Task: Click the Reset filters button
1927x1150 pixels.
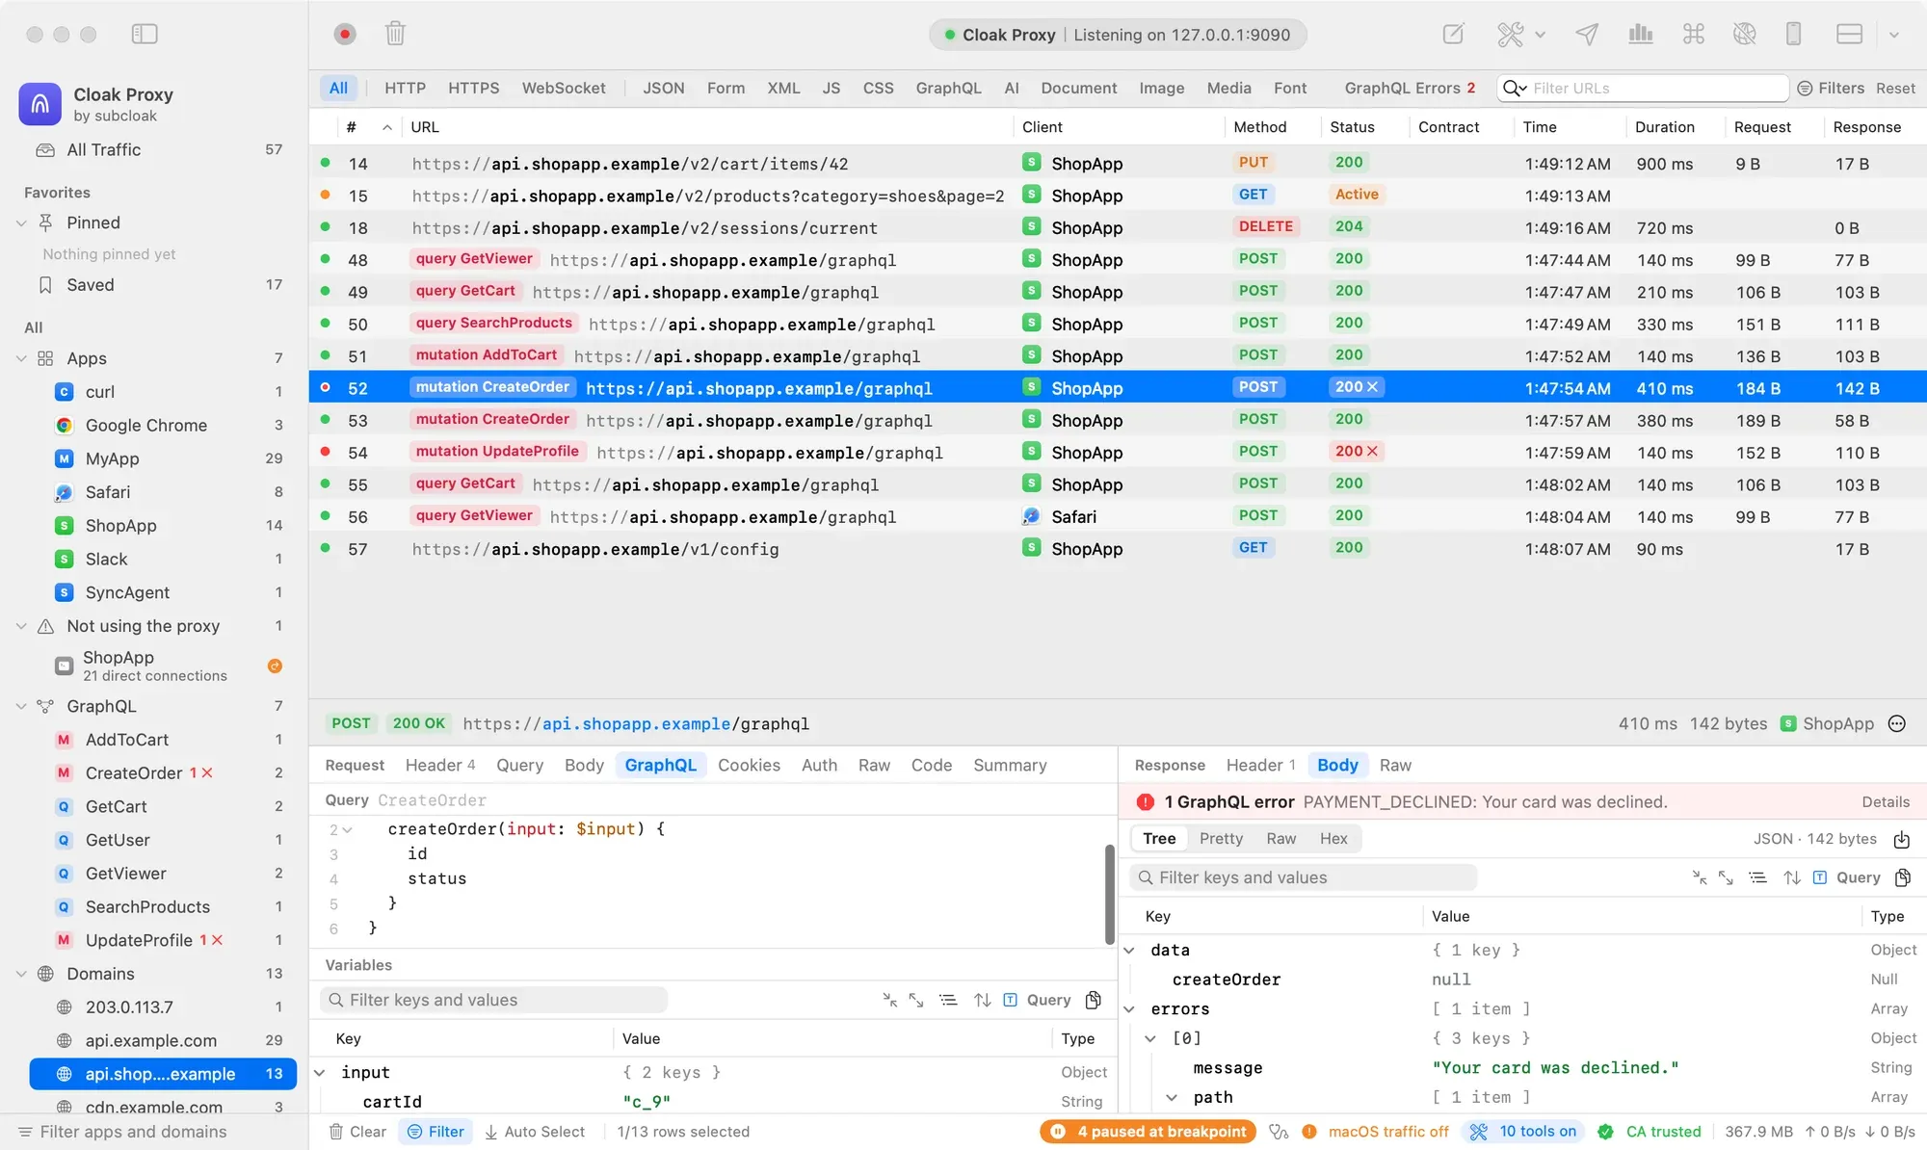Action: (x=1895, y=88)
